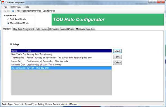Open the Annual Profile tab

tap(68, 29)
